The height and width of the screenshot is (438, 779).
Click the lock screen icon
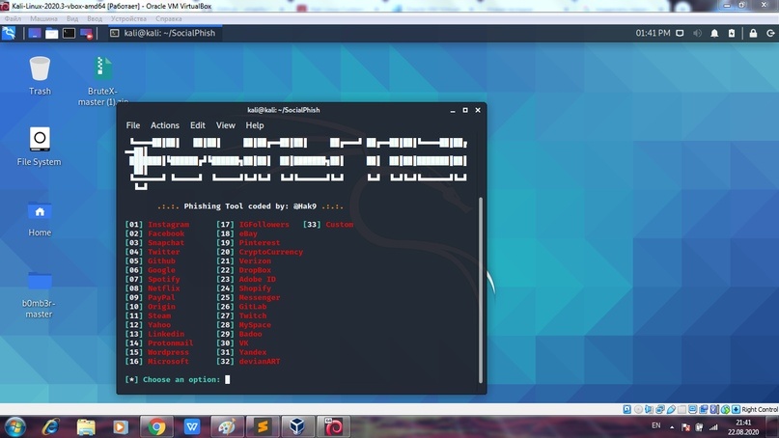pos(753,33)
